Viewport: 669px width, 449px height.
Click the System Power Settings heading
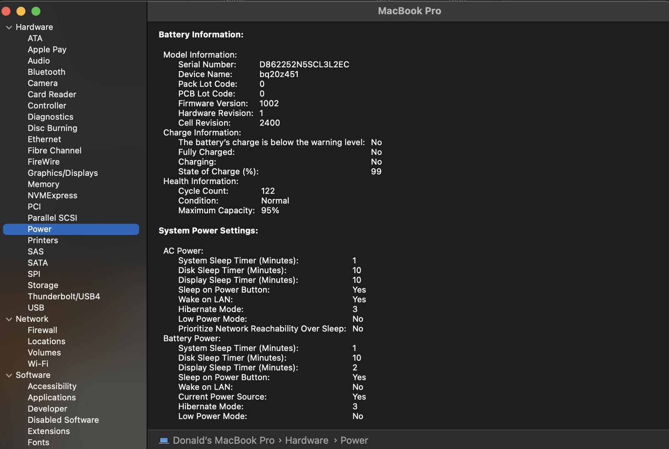pos(208,230)
